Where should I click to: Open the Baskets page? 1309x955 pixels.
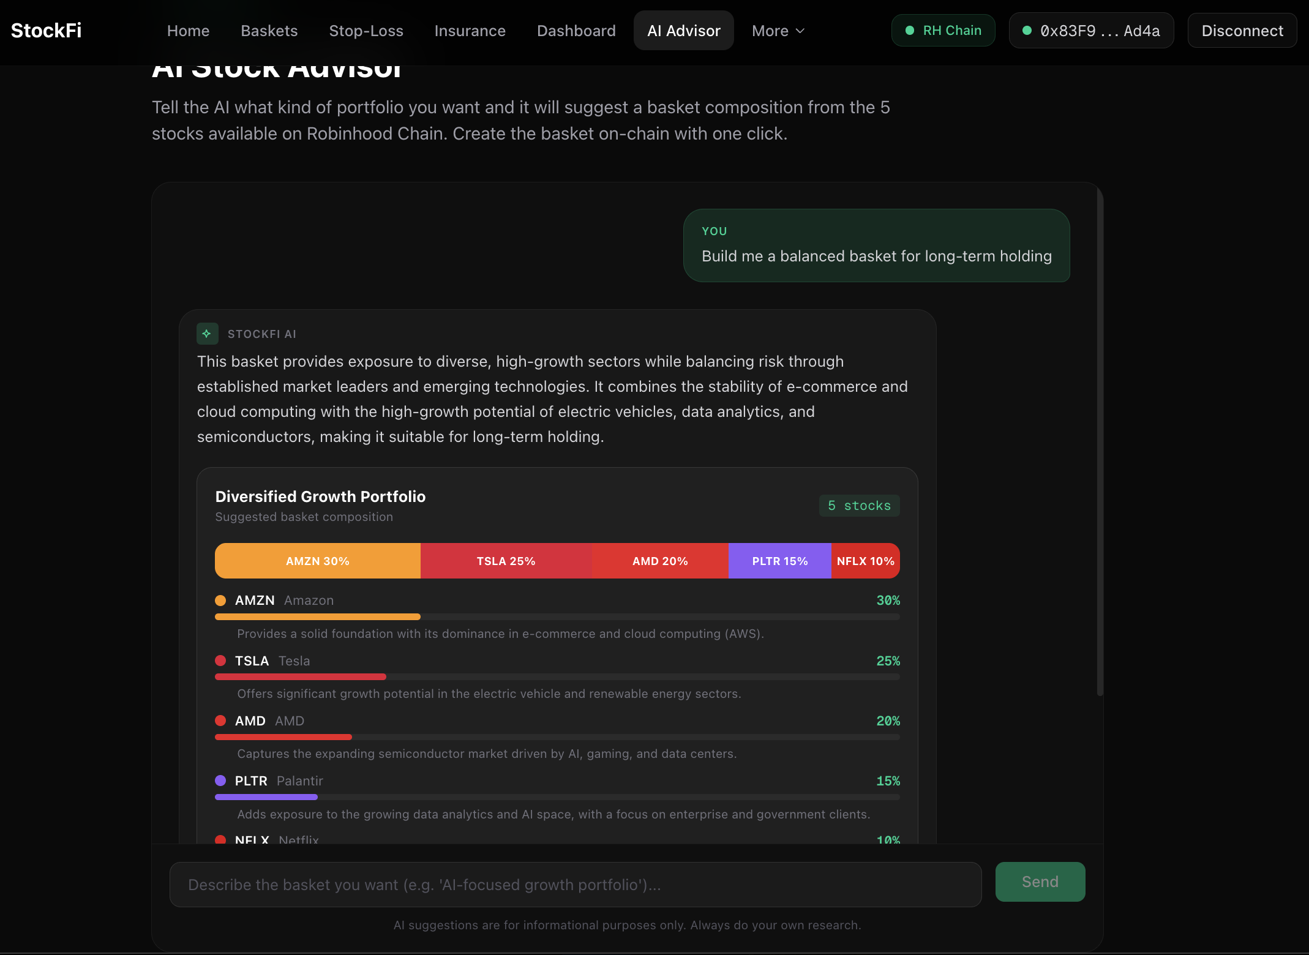[269, 31]
